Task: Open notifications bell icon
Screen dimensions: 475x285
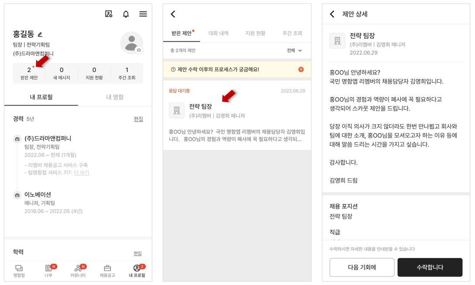Action: pyautogui.click(x=126, y=14)
